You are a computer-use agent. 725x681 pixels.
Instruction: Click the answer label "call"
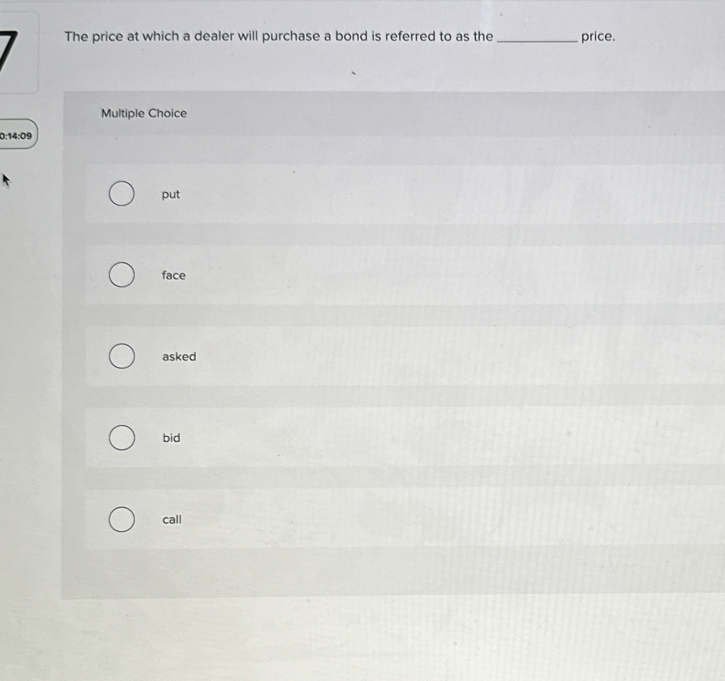coord(171,520)
